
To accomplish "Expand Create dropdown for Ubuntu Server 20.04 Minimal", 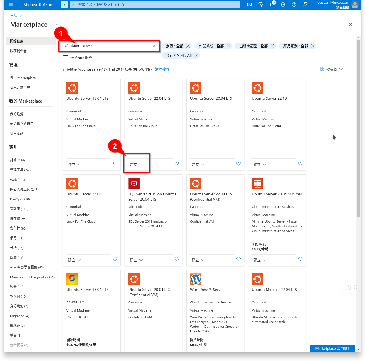I will 260,260.
